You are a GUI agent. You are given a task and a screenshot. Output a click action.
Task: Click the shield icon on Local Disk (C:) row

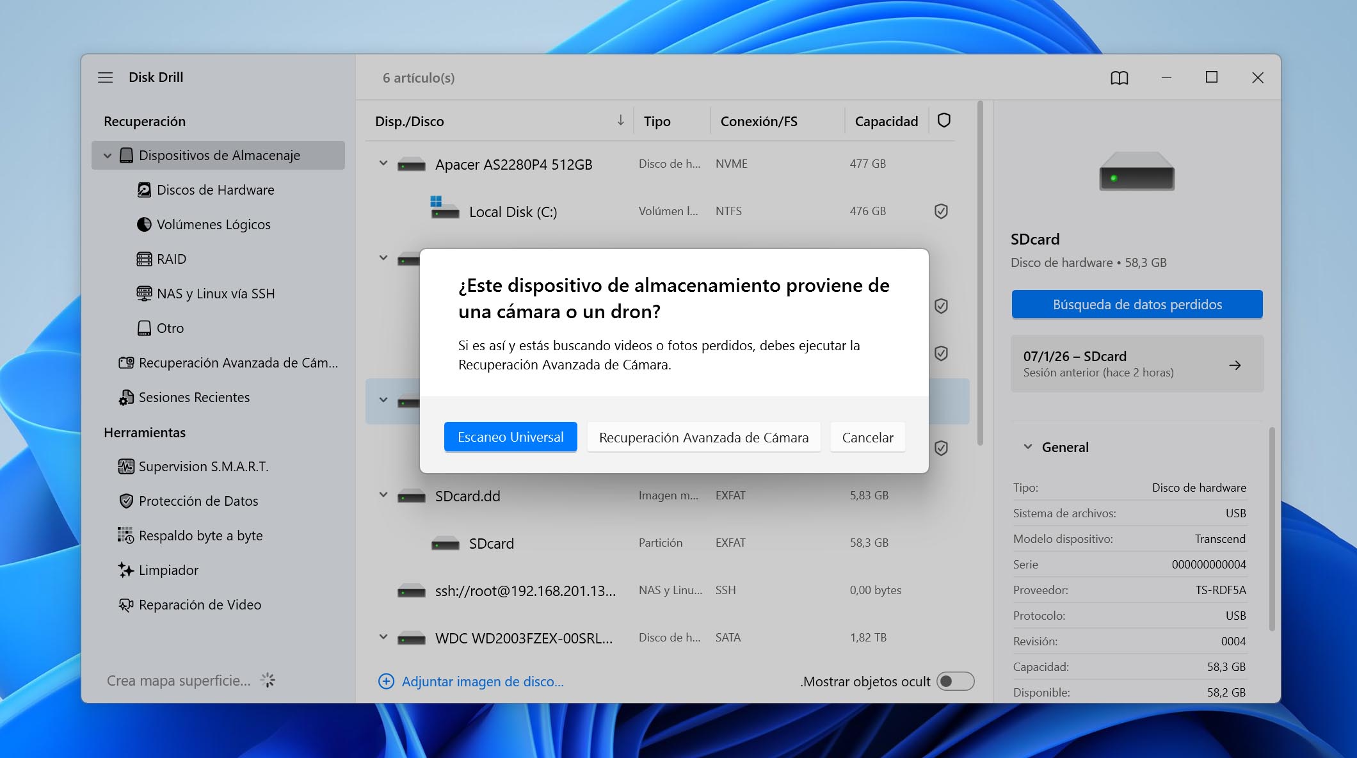[x=941, y=211]
